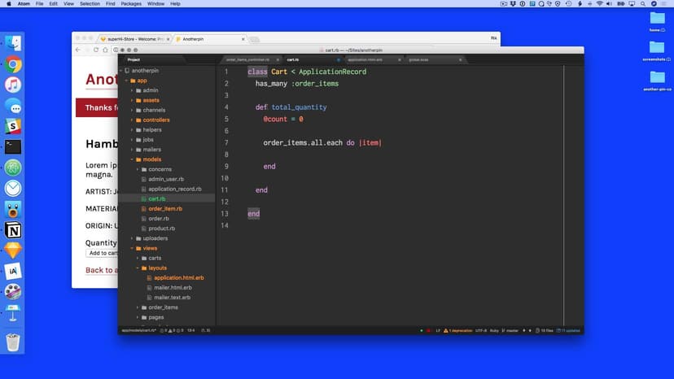Open order_item.rb in the tree view
Viewport: 674px width, 379px height.
click(164, 209)
